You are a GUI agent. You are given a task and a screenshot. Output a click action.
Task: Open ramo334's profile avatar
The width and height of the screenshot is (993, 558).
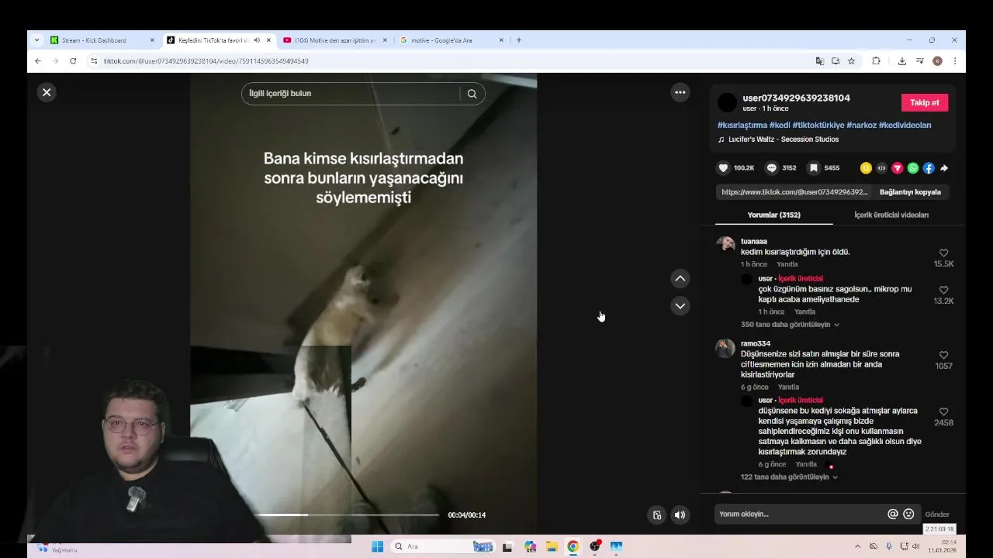click(725, 348)
